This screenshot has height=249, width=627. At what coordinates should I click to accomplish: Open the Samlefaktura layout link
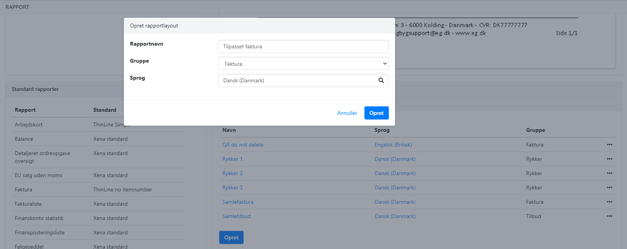[238, 202]
